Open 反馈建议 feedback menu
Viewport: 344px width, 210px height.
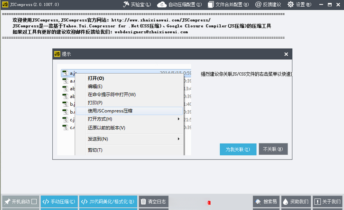(268, 4)
